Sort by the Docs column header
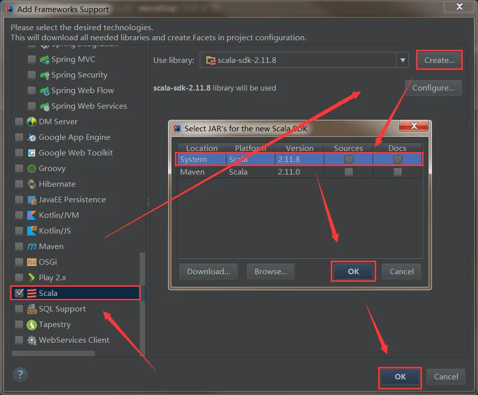478x395 pixels. (x=397, y=148)
